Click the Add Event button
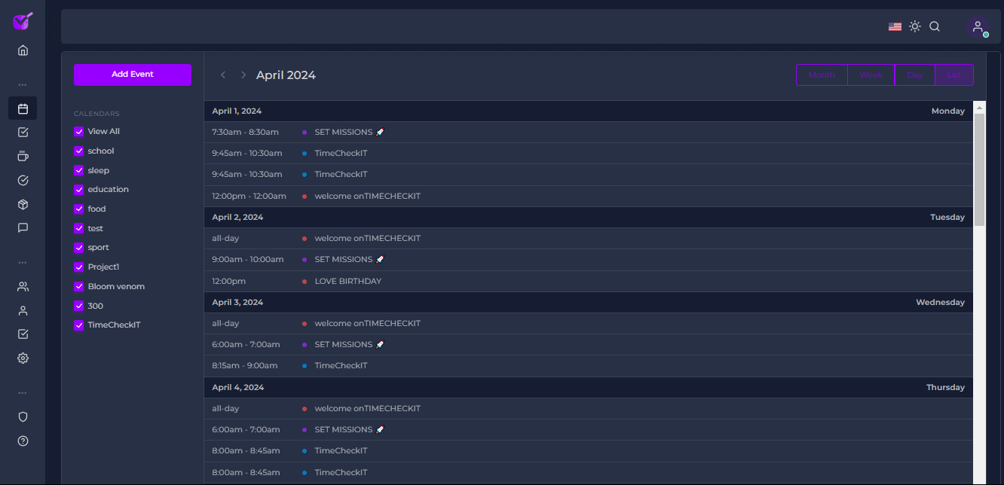The image size is (1004, 485). pyautogui.click(x=133, y=75)
